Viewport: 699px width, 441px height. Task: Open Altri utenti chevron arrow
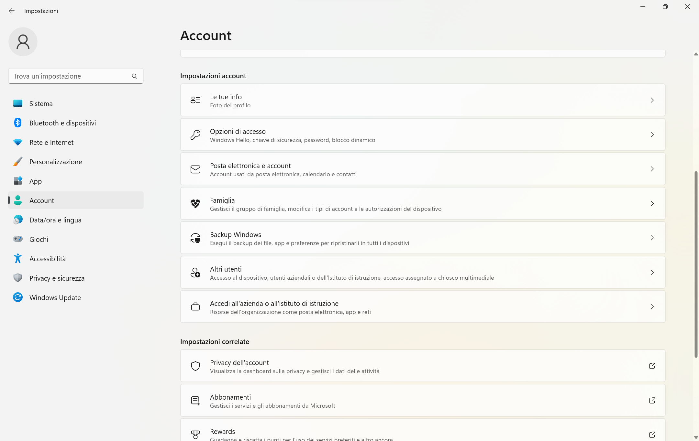652,273
